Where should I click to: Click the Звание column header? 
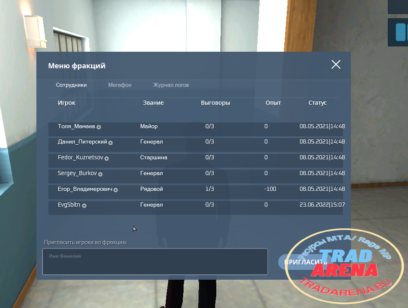click(153, 103)
